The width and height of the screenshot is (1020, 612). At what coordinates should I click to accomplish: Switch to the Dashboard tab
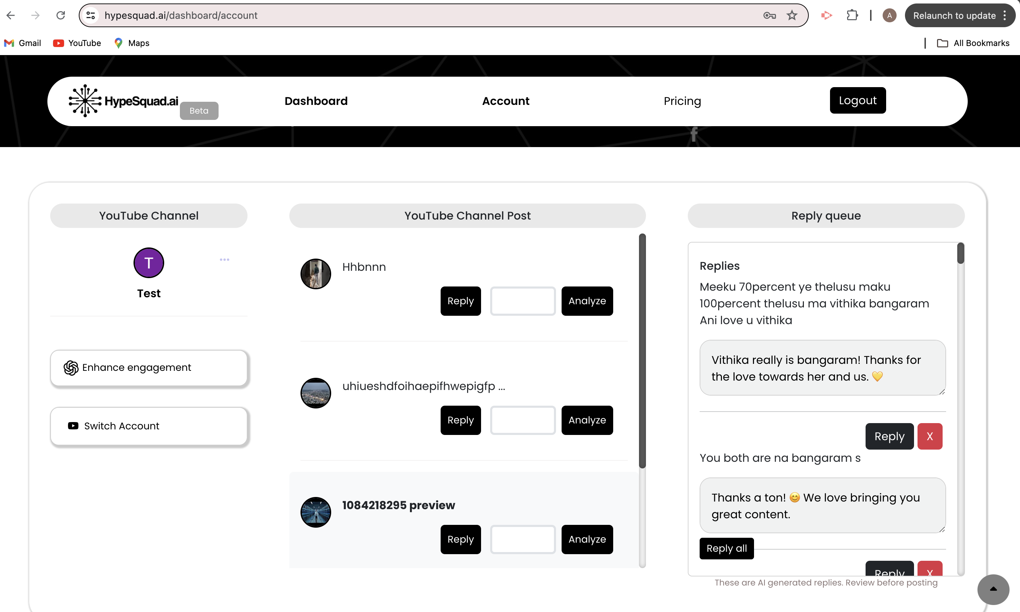[x=315, y=101]
